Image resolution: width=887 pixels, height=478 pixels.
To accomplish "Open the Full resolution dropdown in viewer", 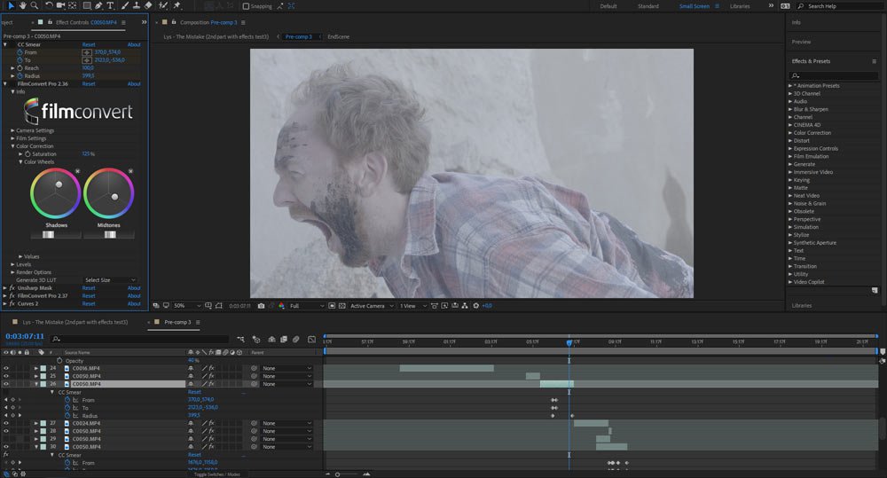I will 306,306.
